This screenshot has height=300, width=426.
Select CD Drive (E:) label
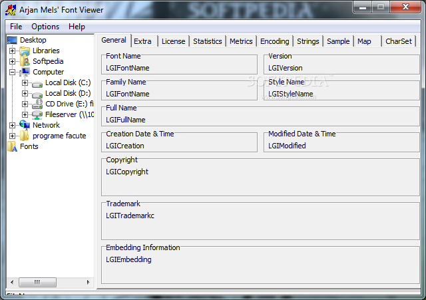[x=69, y=104]
